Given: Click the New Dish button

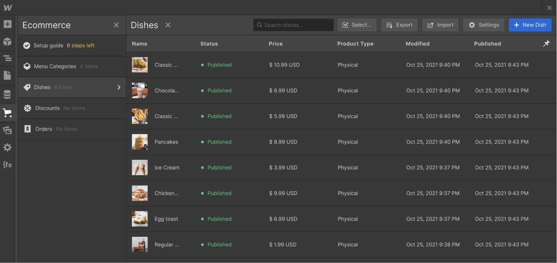Looking at the screenshot, I should [530, 25].
